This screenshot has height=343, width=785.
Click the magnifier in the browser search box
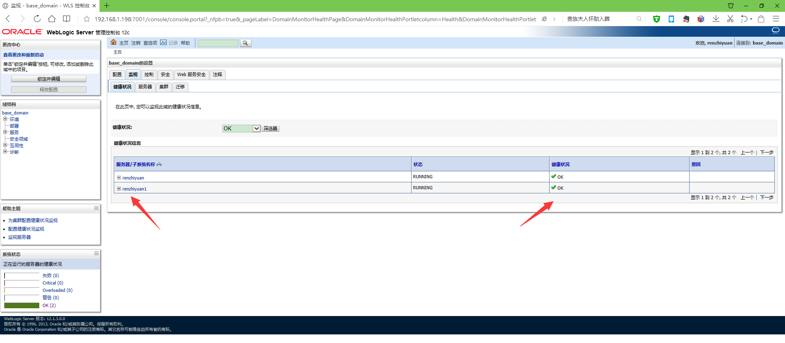pos(639,19)
